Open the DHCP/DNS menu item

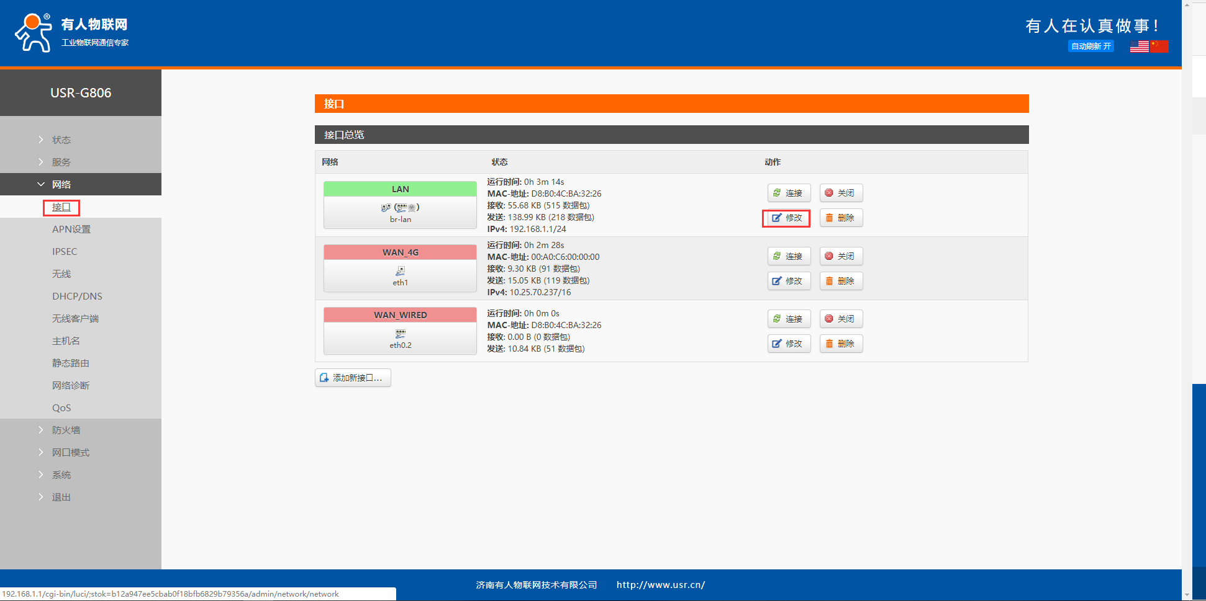(x=77, y=296)
